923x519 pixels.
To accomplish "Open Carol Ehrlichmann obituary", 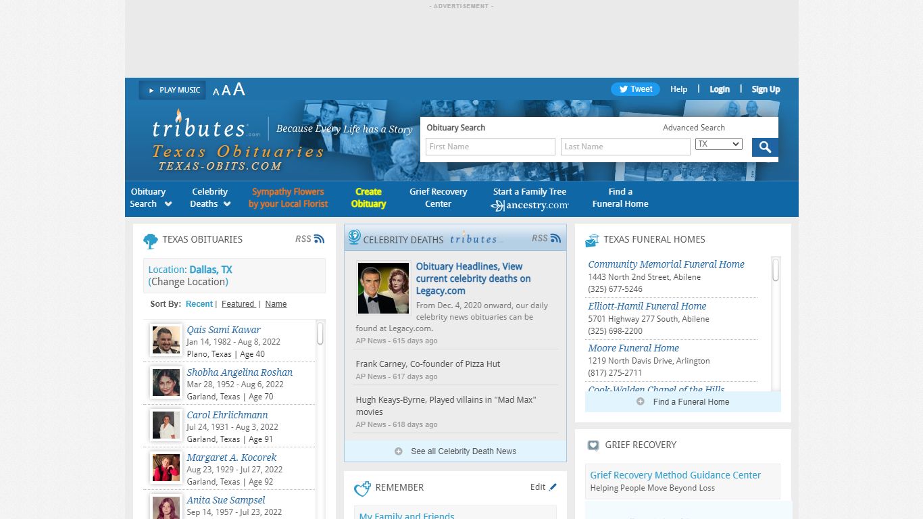I will [x=227, y=415].
